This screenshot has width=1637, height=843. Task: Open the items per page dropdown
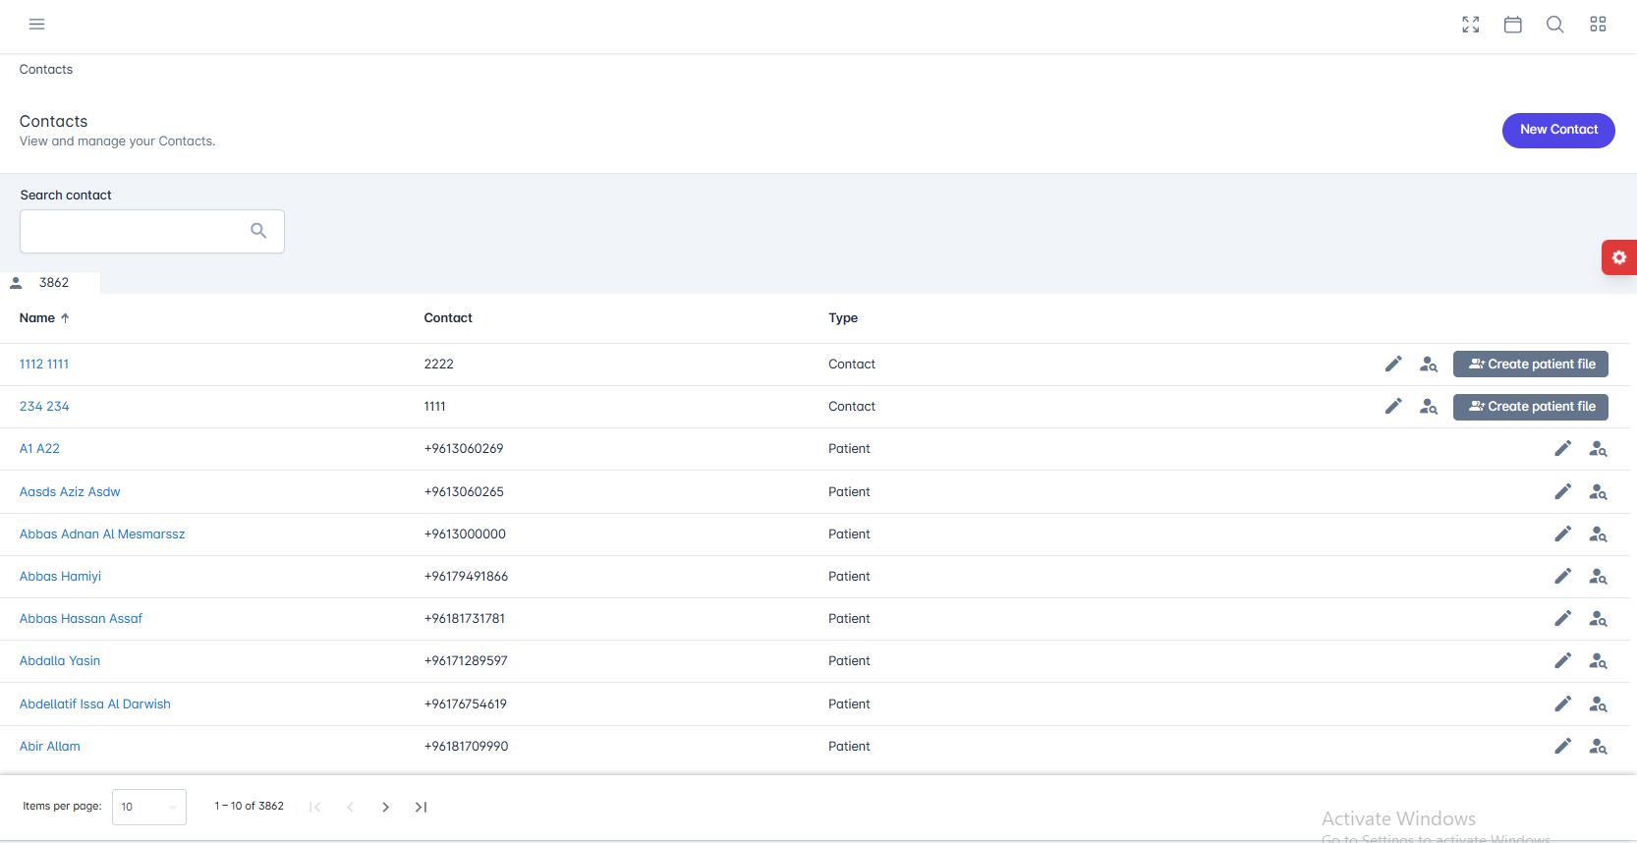[149, 807]
